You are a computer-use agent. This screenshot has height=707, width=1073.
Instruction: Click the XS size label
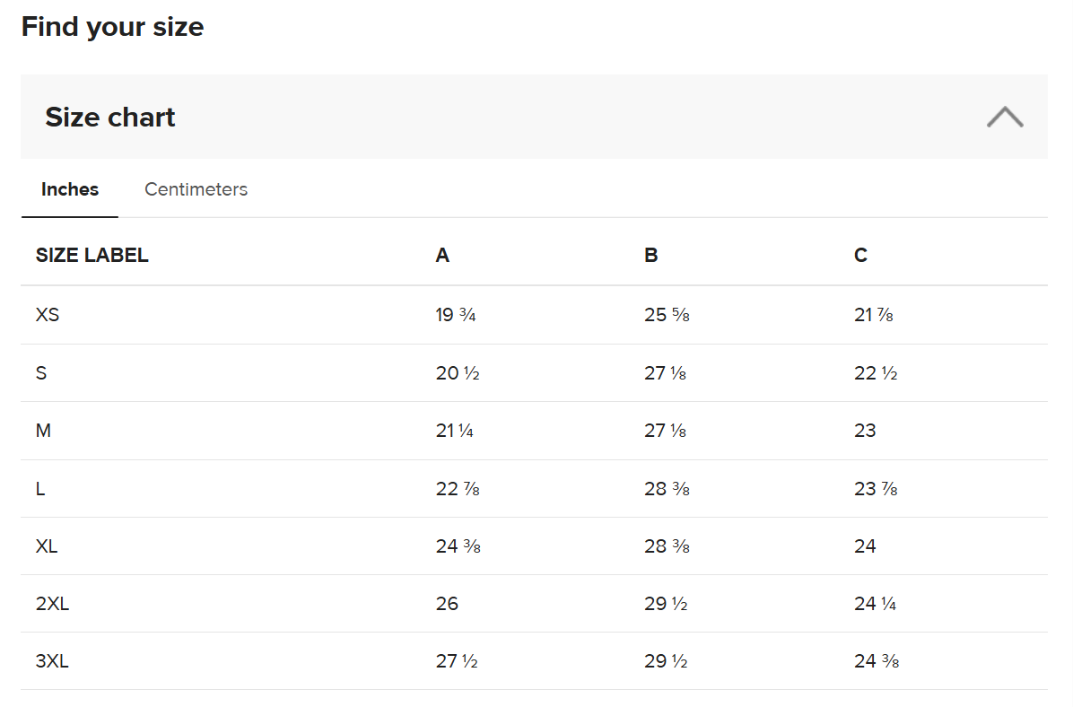click(x=48, y=315)
